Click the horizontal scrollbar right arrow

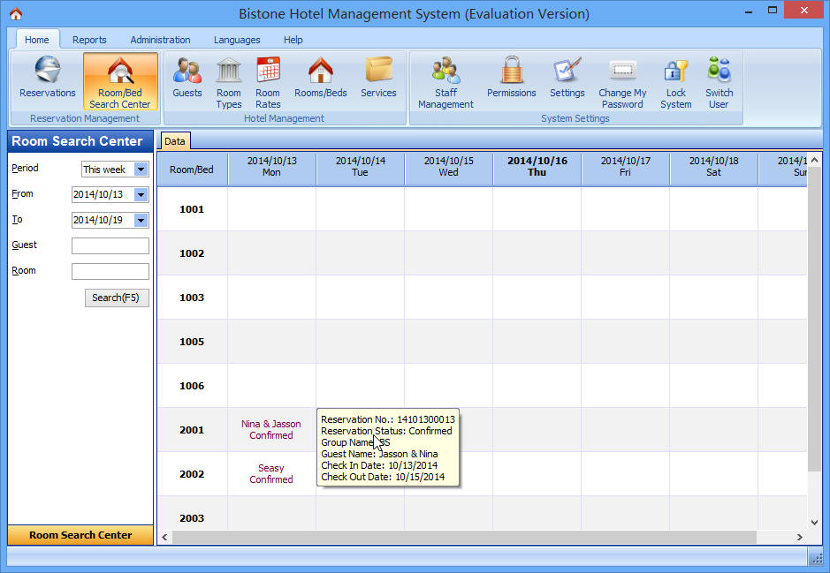click(799, 537)
